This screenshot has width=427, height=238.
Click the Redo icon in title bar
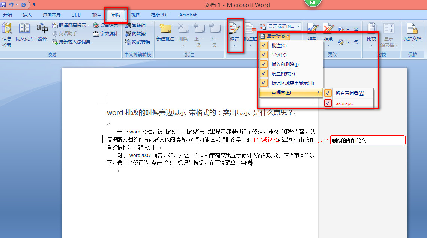tap(23, 4)
